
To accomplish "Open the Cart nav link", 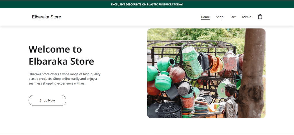I will point(233,17).
